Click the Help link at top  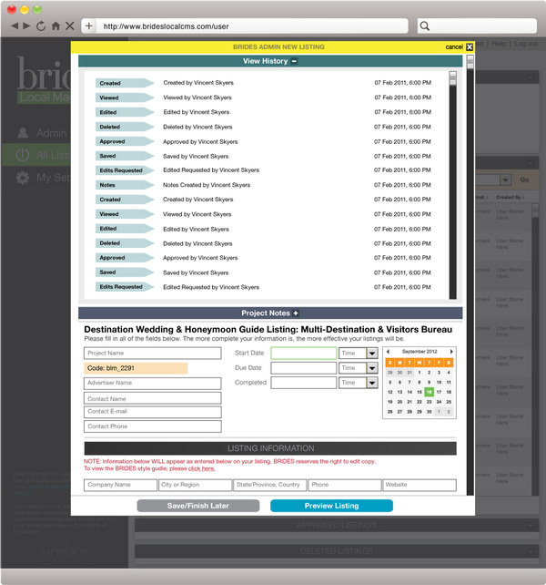click(x=499, y=44)
